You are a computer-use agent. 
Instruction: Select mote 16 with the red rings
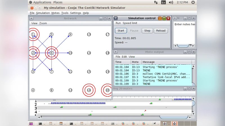89,90
